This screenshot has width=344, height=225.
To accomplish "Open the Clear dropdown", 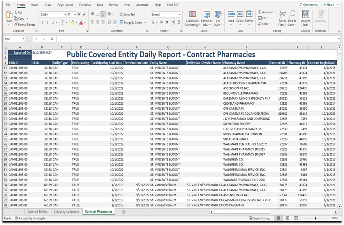I will (x=265, y=24).
